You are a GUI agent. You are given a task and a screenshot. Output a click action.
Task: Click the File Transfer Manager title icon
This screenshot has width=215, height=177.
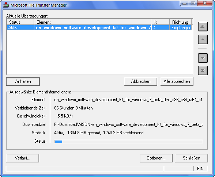coord(6,5)
